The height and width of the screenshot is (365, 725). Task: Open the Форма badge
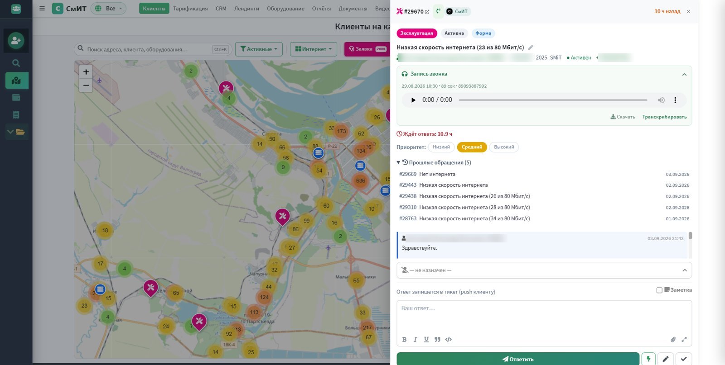(x=483, y=33)
